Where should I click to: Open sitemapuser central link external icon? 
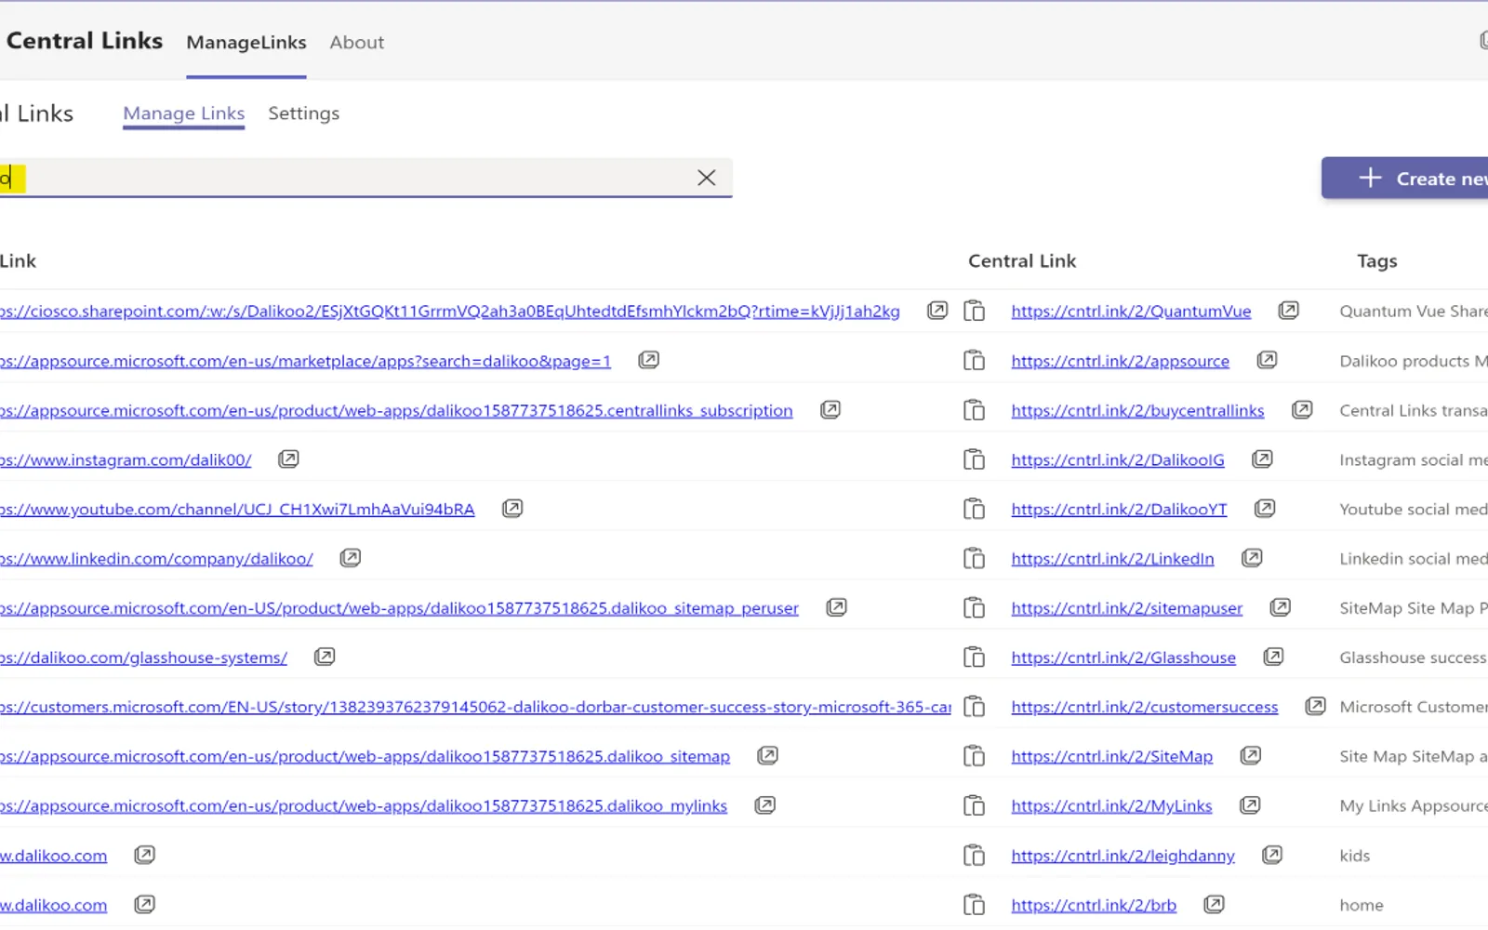[1280, 606]
